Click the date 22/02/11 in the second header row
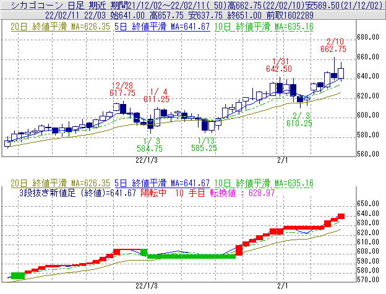Image resolution: width=386 pixels, height=294 pixels. coord(62,15)
